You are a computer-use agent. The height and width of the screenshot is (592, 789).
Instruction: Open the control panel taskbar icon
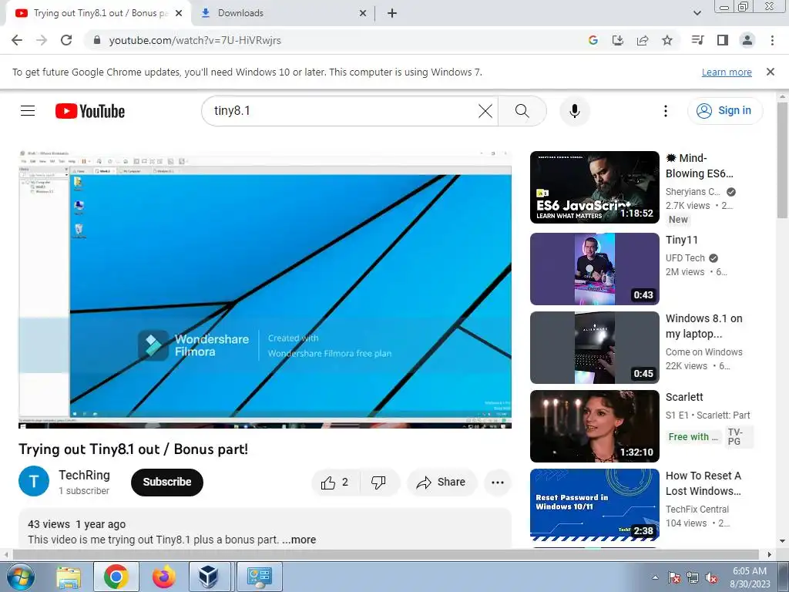pos(260,577)
